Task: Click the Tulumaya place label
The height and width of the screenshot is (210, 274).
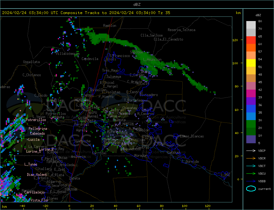Action: 114,77
